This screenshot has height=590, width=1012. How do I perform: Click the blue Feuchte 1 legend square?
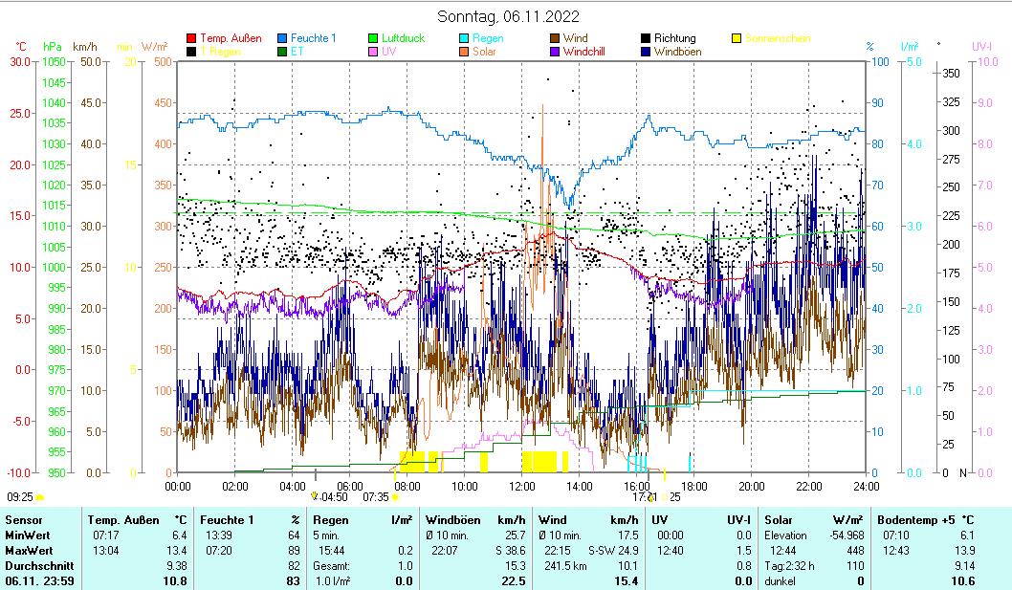(283, 39)
